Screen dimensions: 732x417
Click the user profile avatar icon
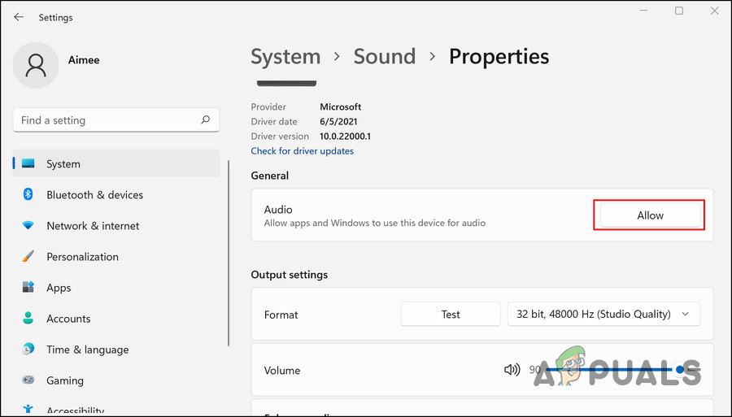click(36, 65)
